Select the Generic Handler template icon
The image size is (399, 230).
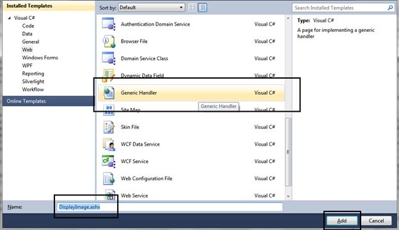pos(109,93)
